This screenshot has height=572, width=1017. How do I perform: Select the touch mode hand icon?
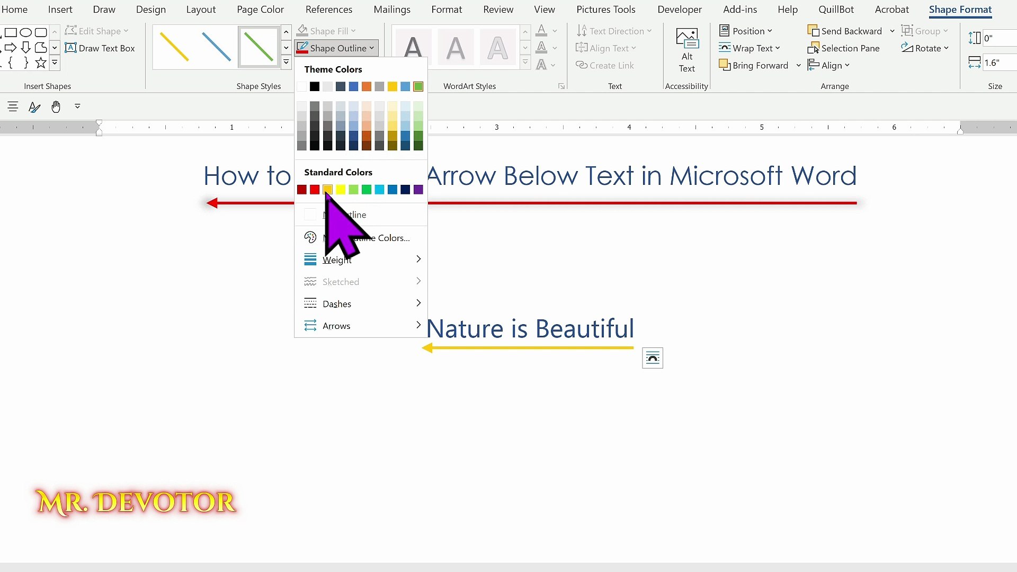coord(56,107)
